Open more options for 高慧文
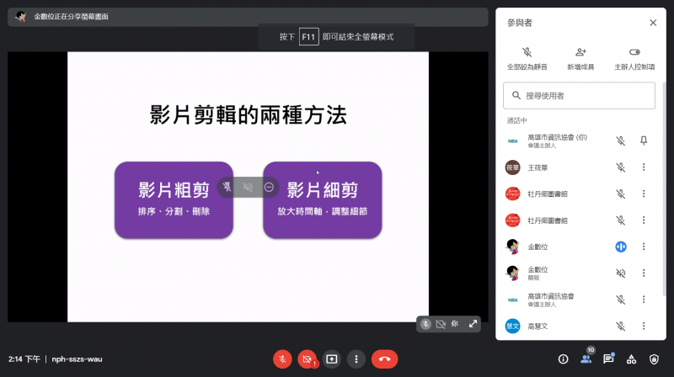This screenshot has height=377, width=674. click(x=644, y=327)
